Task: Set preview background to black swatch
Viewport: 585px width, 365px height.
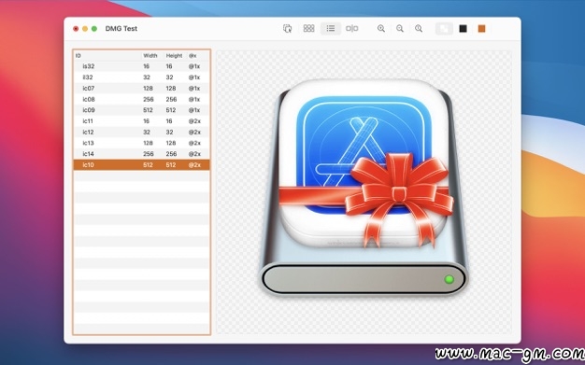Action: (x=463, y=28)
